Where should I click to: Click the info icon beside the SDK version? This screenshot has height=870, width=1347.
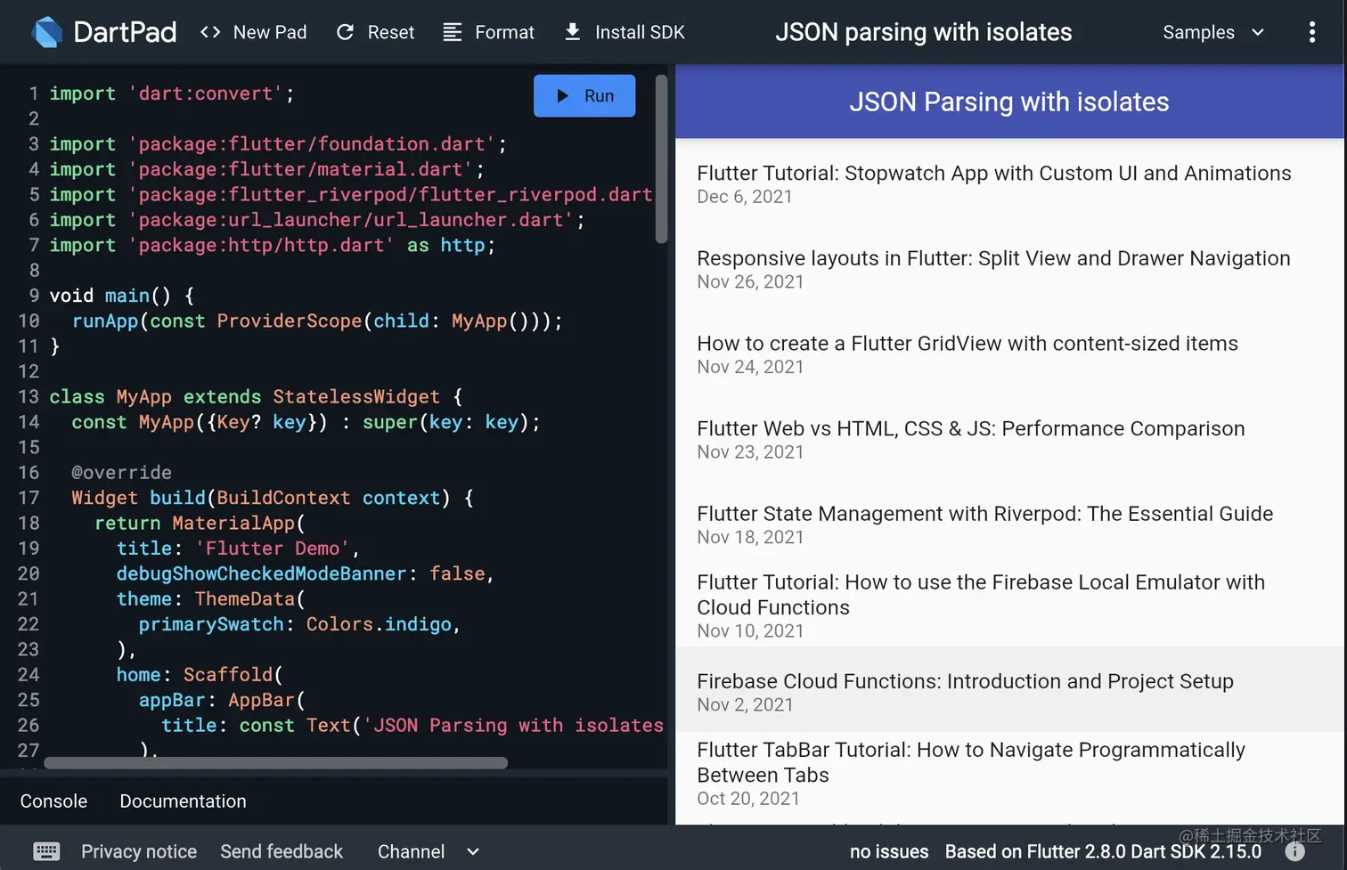[x=1294, y=851]
